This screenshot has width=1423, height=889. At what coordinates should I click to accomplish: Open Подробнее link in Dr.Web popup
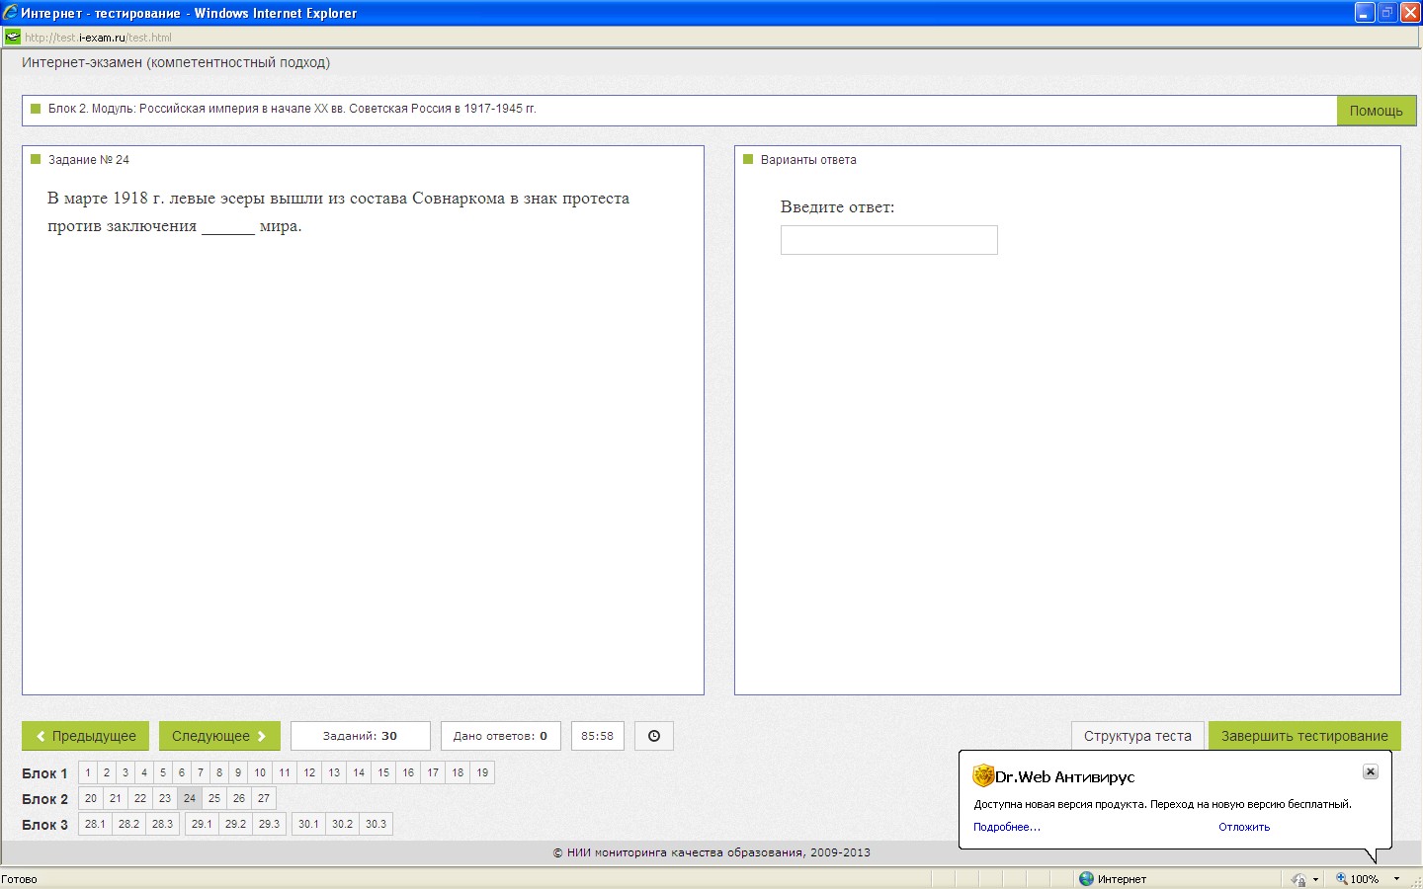click(1007, 827)
